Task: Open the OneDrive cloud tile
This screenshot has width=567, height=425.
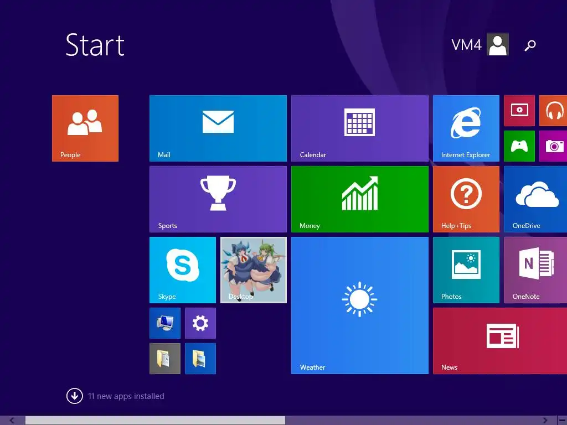Action: (535, 199)
